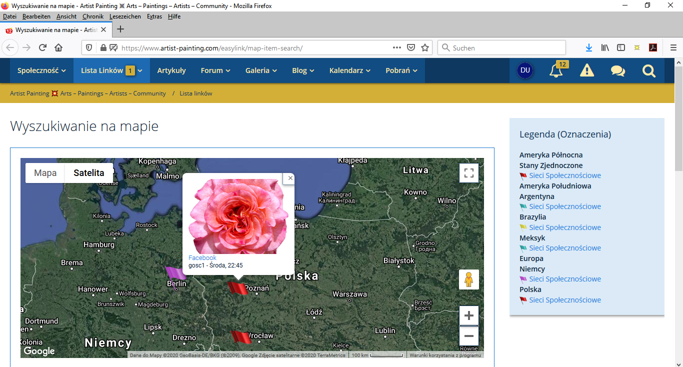Expand the Galeria dropdown menu
The width and height of the screenshot is (683, 367).
pos(261,70)
